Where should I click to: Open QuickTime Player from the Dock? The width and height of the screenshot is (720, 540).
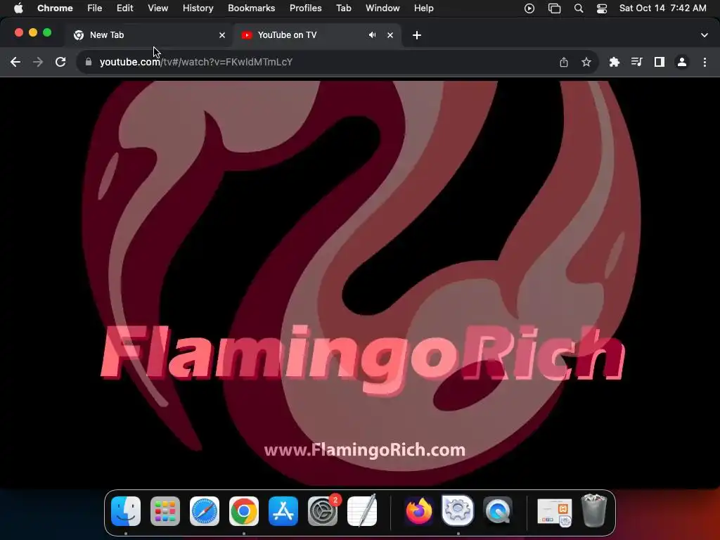pos(498,511)
